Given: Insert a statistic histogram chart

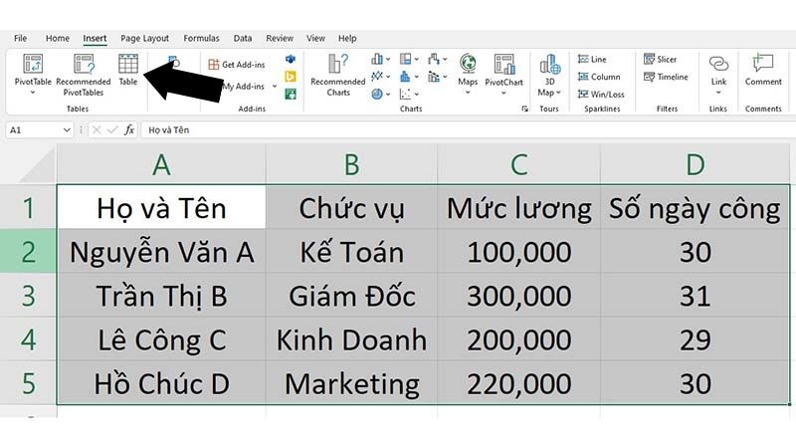Looking at the screenshot, I should 405,77.
